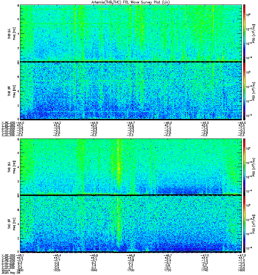Viewport: 258px width, 275px height.
Task: Click the 1740 time tick label
Action: point(204,270)
